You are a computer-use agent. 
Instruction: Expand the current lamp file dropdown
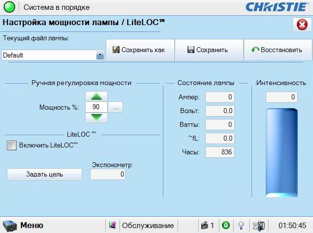100,56
